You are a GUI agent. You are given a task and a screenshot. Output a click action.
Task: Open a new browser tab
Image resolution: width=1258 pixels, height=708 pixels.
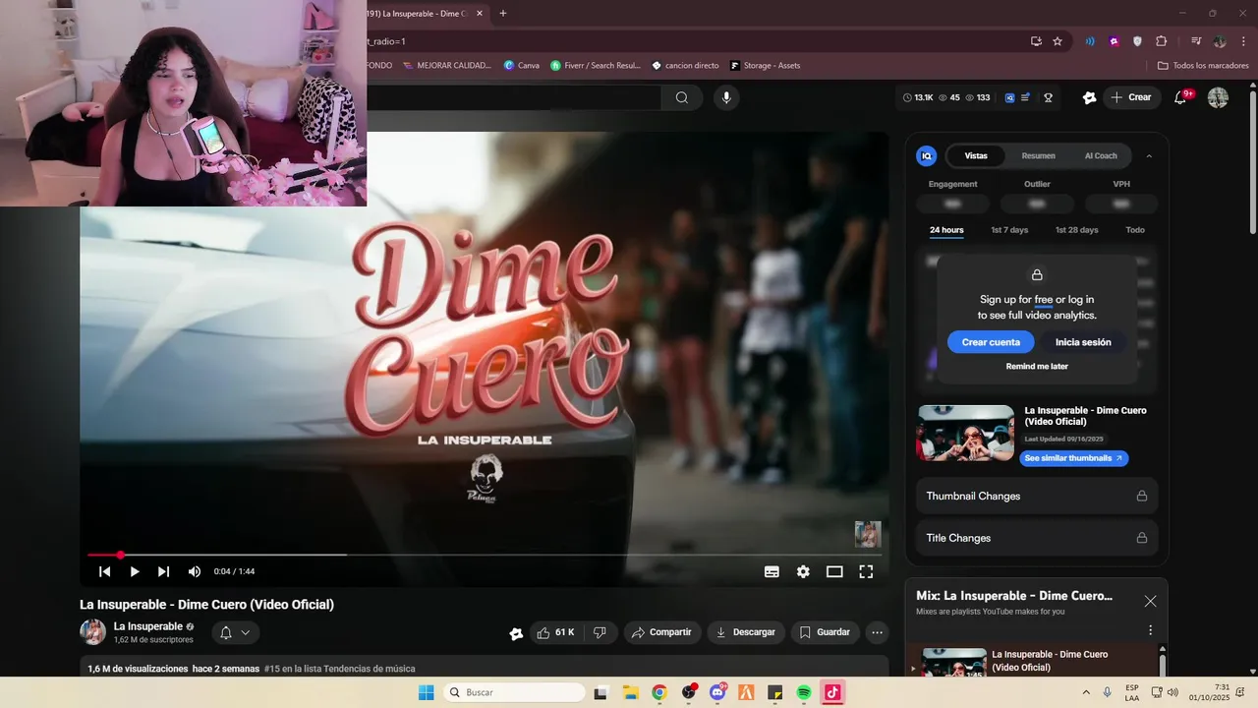click(x=503, y=14)
